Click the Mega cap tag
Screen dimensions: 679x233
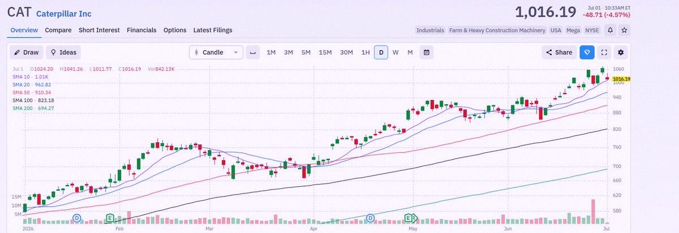tap(573, 30)
